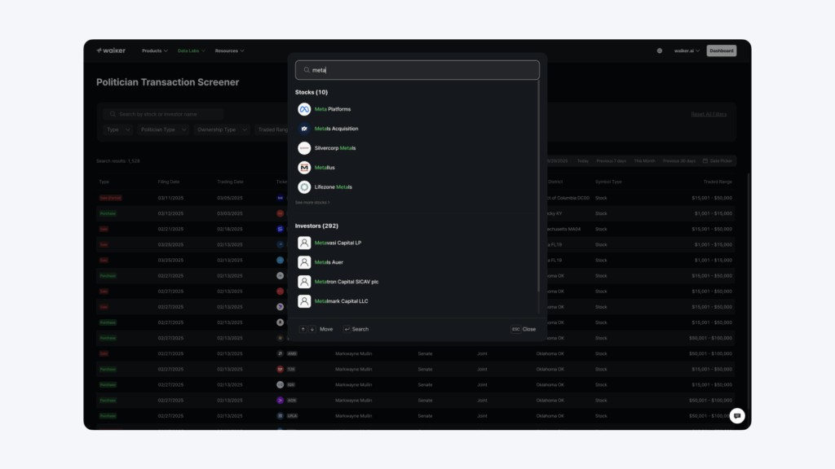The height and width of the screenshot is (469, 835).
Task: Open the Traded Range filter dropdown
Action: [272, 129]
